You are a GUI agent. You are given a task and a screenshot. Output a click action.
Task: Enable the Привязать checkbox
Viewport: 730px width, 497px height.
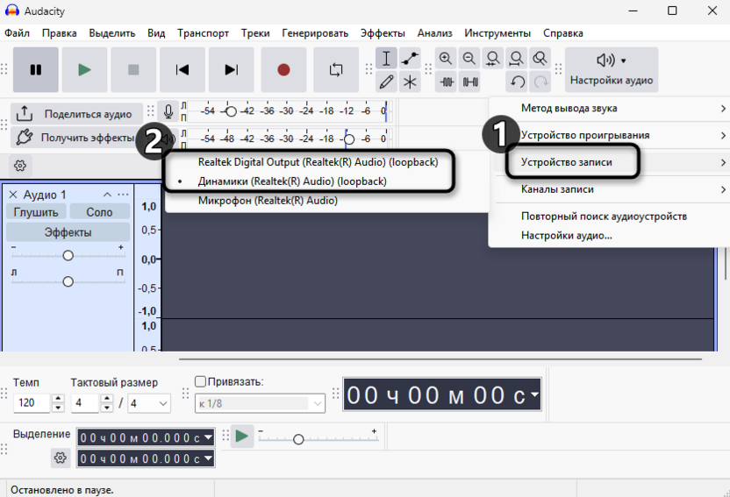click(200, 381)
